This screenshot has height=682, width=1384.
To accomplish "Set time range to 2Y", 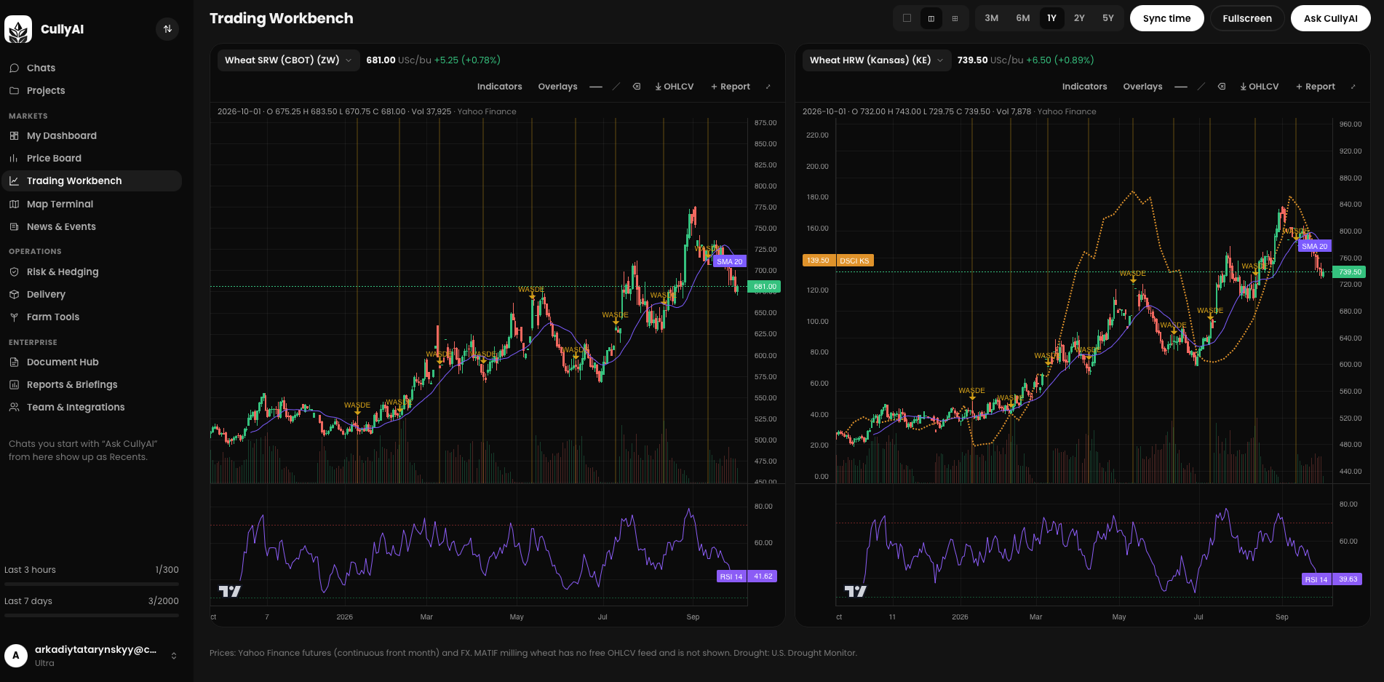I will click(1079, 18).
